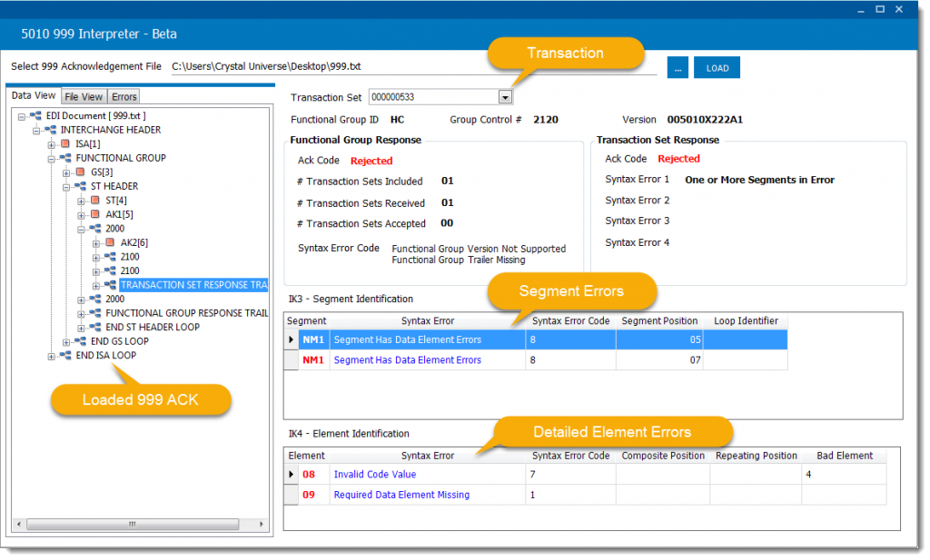Click the row selector arrow beside NM1 segment
The height and width of the screenshot is (560, 930).
[291, 339]
